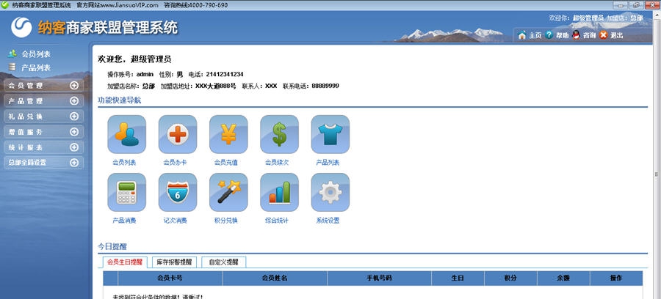
Task: Click the 会员续次 label text
Action: click(277, 163)
